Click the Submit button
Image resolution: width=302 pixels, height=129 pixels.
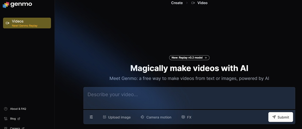(x=281, y=117)
